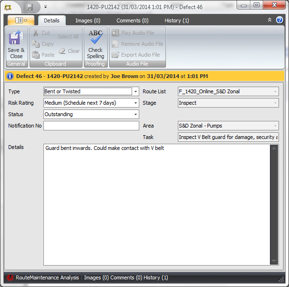
Task: Open the yellow layout menu button
Action: [x=21, y=20]
